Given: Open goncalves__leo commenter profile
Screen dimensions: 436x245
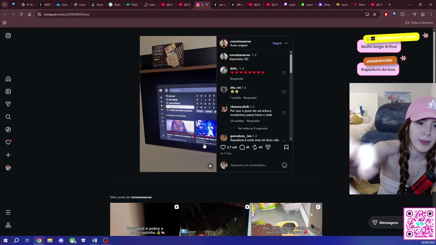Looking at the screenshot, I should (x=241, y=136).
